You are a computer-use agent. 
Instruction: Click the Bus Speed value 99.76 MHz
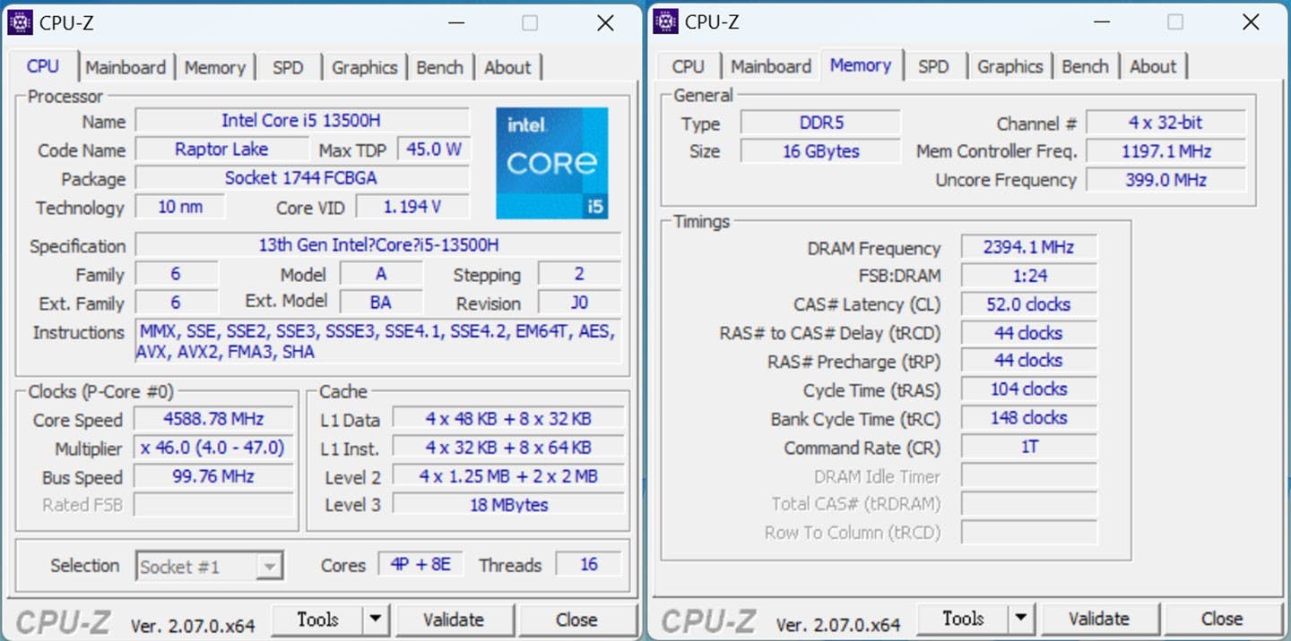click(213, 476)
